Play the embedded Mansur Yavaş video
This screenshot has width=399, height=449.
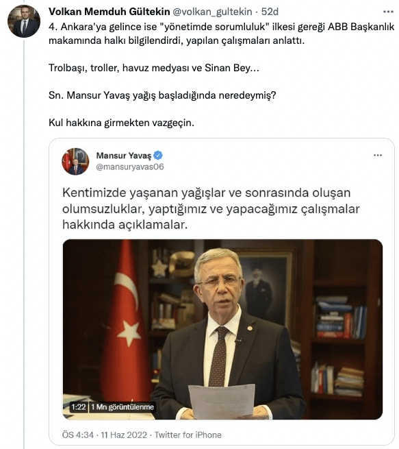coord(222,329)
